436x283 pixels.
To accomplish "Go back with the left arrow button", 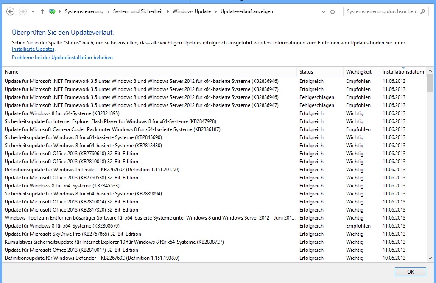I will click(x=10, y=11).
